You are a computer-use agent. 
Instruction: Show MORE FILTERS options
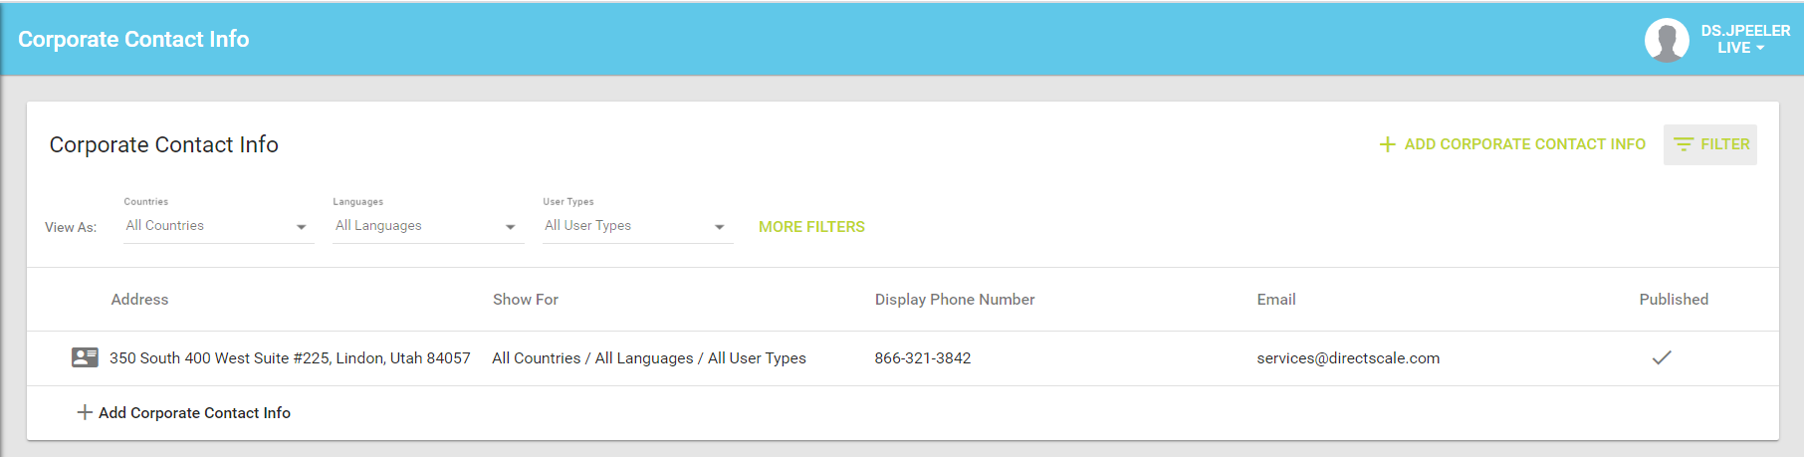coord(811,227)
